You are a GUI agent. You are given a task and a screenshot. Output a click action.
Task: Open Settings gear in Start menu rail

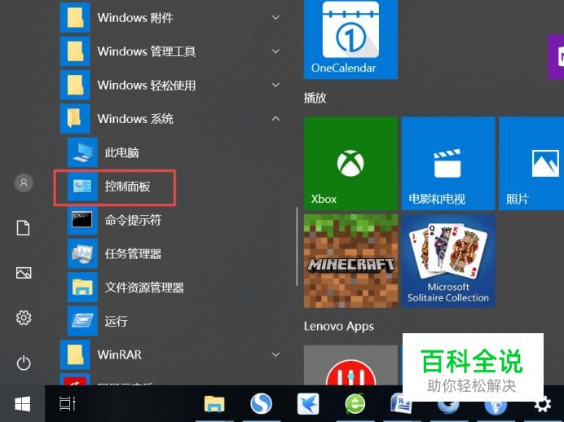24,318
